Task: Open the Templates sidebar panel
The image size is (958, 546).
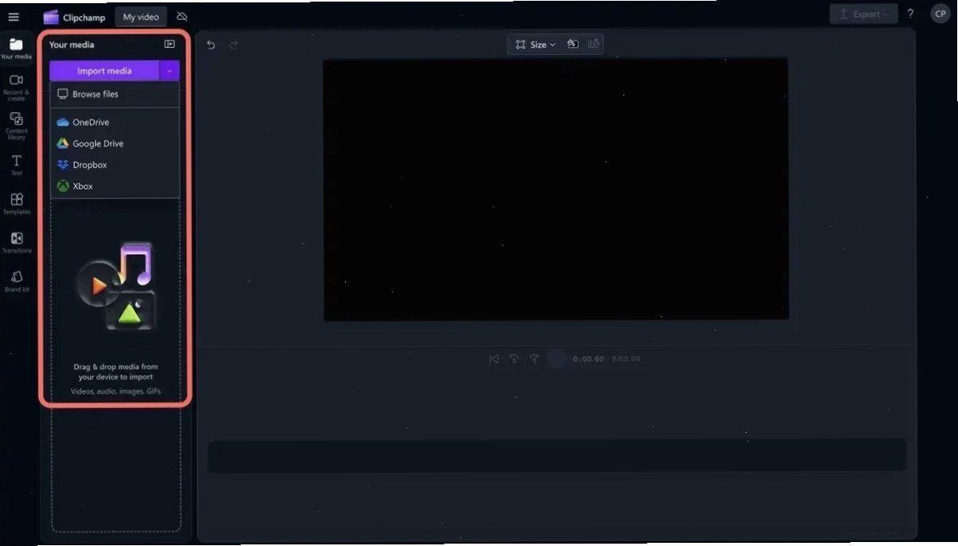Action: pyautogui.click(x=16, y=203)
